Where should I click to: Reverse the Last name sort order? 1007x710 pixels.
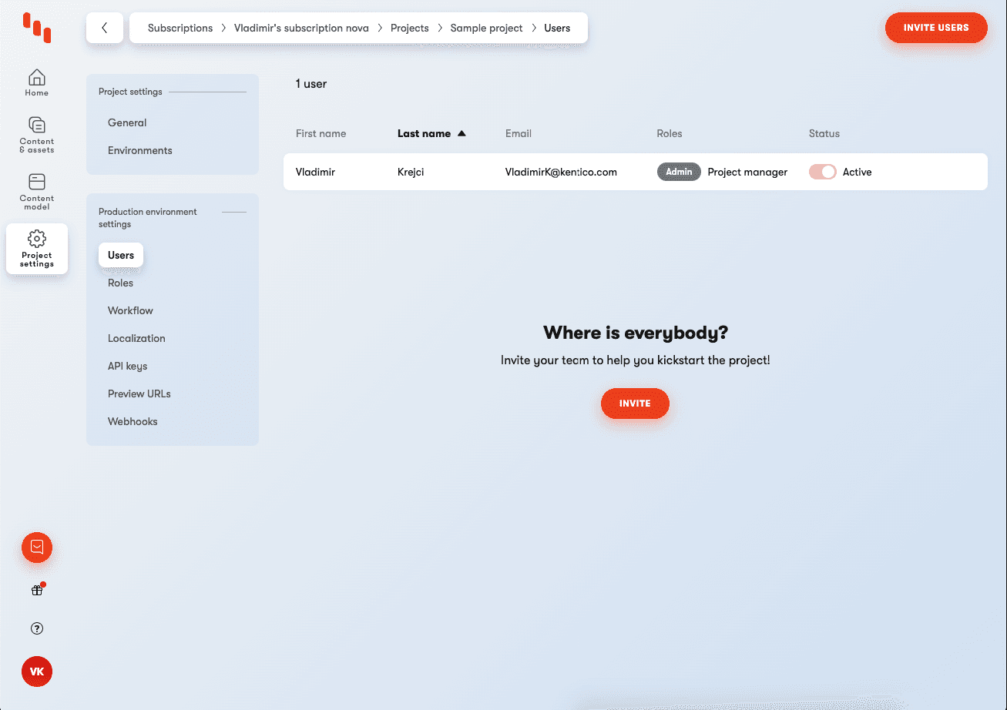431,133
